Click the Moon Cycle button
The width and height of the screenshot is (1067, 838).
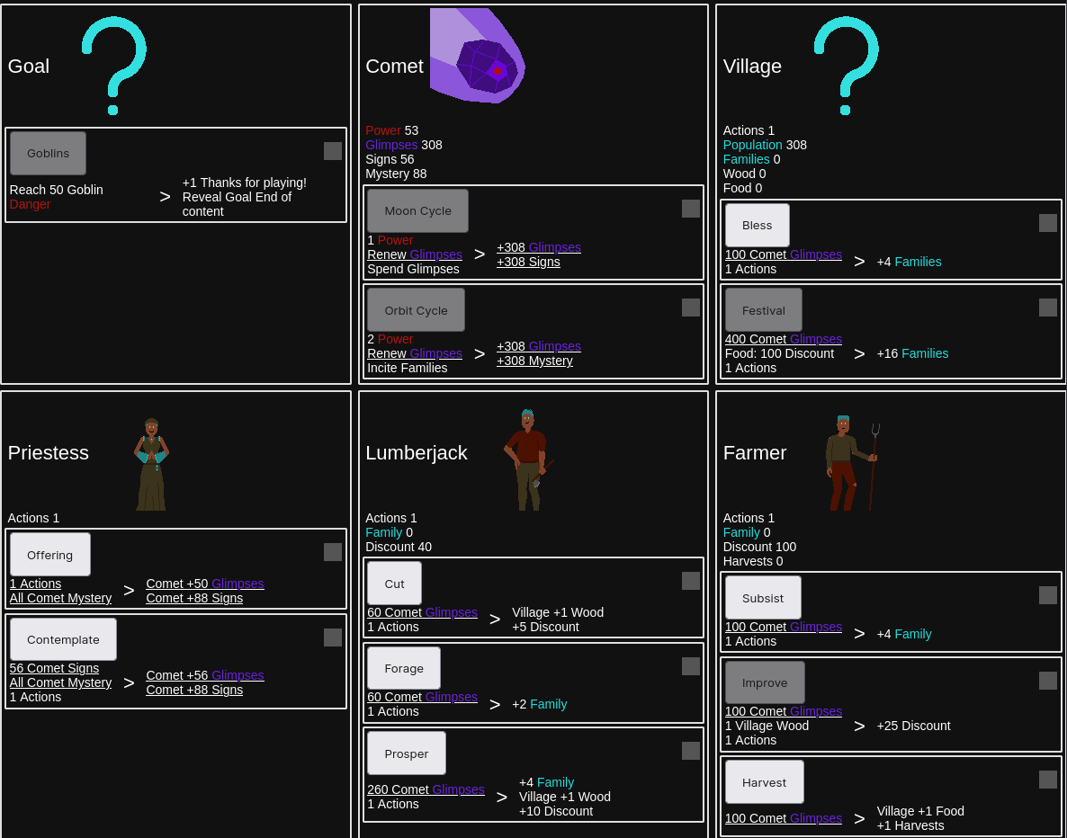pyautogui.click(x=417, y=211)
